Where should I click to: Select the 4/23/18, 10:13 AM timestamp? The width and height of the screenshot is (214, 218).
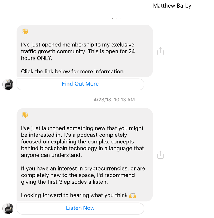[114, 100]
